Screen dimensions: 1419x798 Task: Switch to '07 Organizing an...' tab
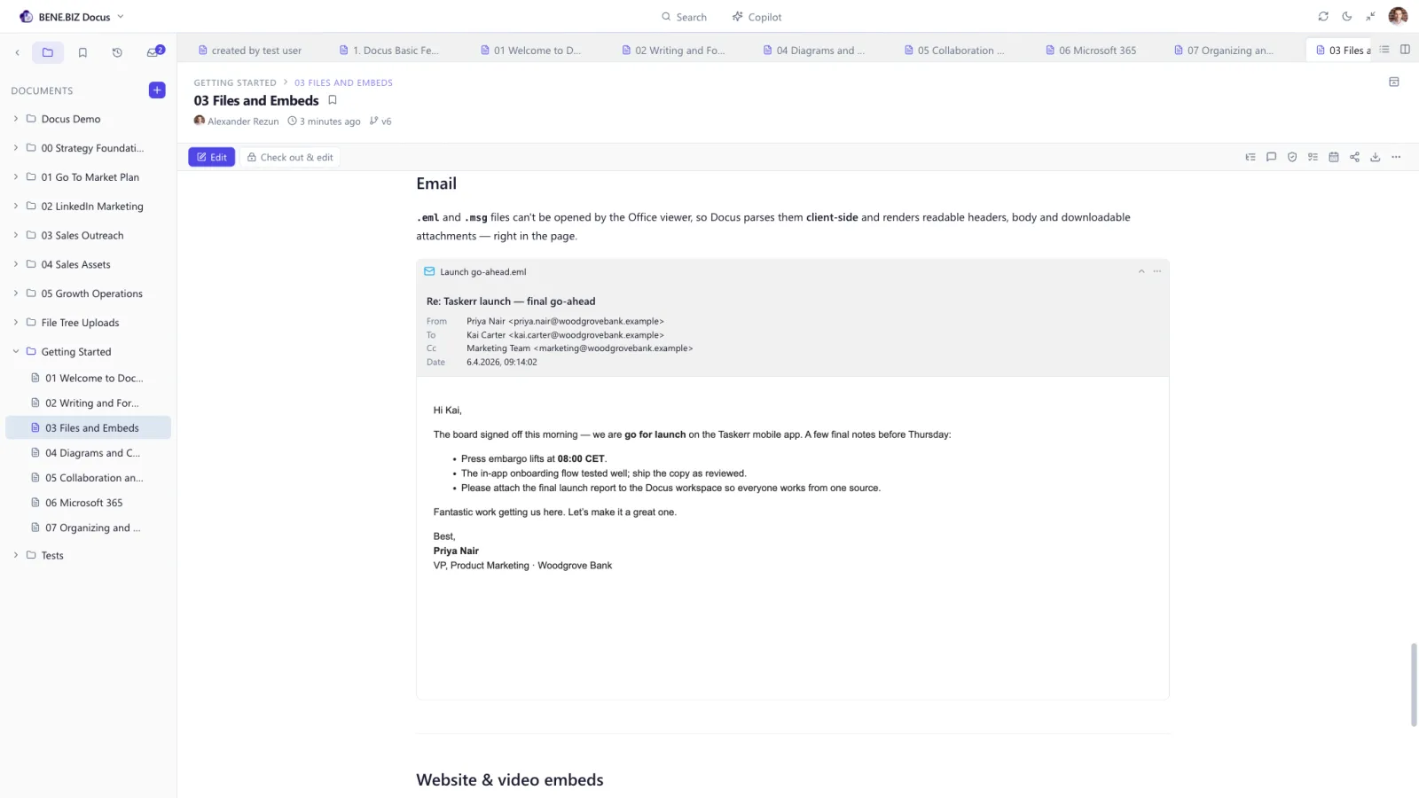(1224, 51)
